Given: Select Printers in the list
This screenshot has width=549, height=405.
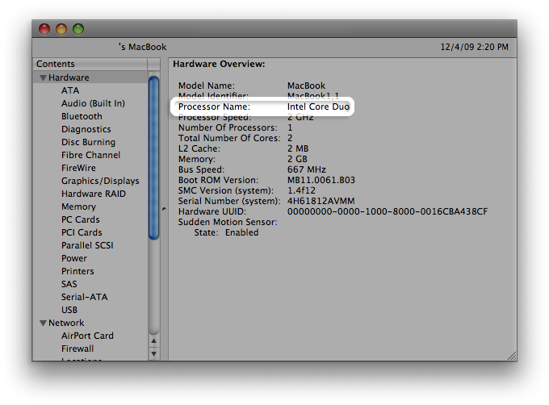Looking at the screenshot, I should click(x=78, y=271).
